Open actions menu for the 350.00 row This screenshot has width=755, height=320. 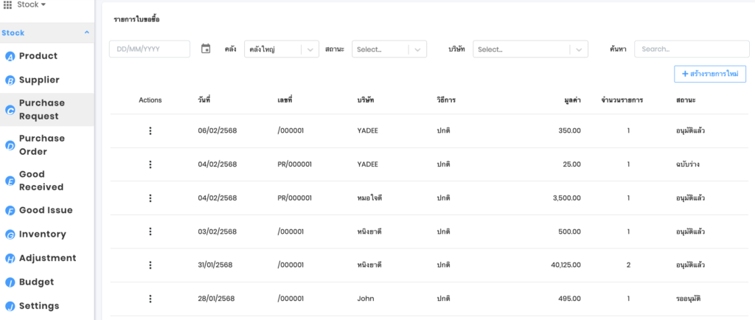[x=150, y=131]
